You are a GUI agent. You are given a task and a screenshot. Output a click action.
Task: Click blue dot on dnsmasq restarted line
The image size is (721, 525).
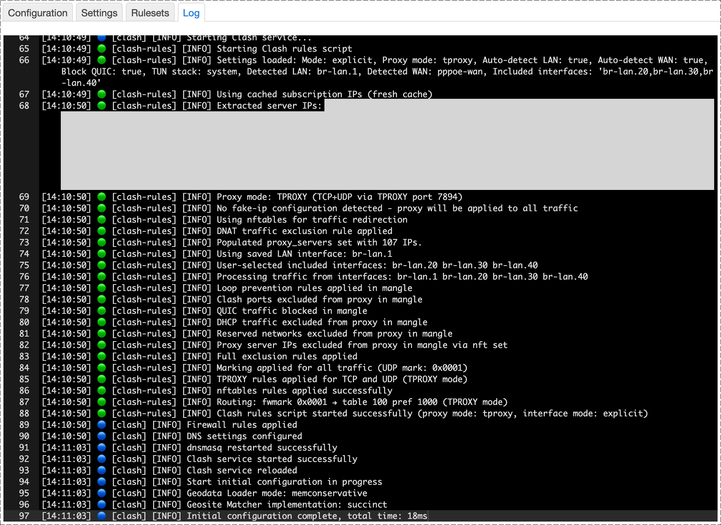point(101,448)
